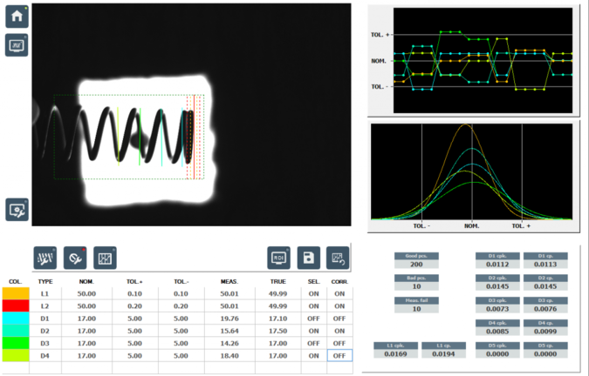This screenshot has width=589, height=376.
Task: Click the spring camera image view
Action: tap(191, 115)
